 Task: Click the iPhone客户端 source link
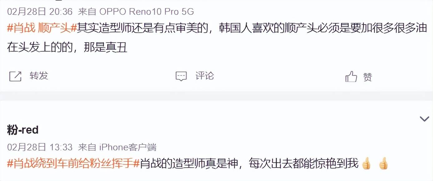[x=128, y=147]
